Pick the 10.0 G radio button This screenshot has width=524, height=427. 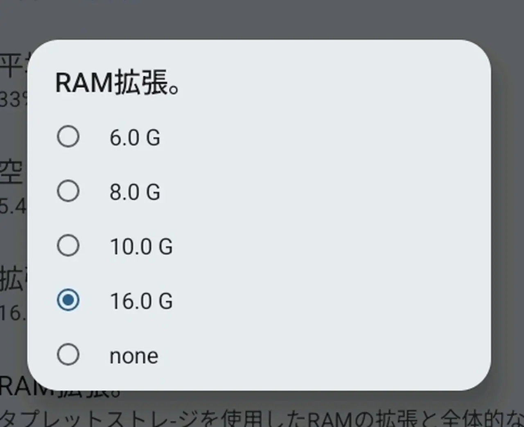coord(68,245)
